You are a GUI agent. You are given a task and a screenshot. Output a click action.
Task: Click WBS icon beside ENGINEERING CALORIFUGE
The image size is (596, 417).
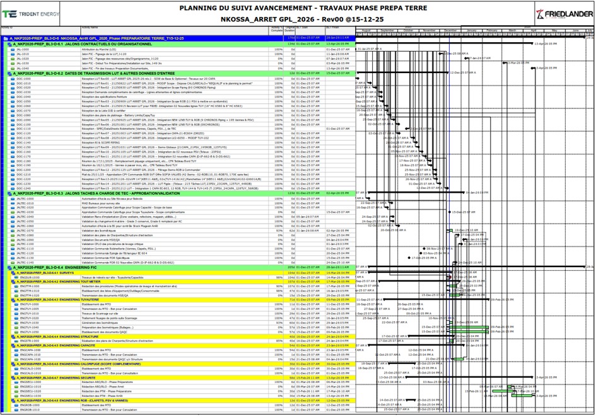click(13, 364)
